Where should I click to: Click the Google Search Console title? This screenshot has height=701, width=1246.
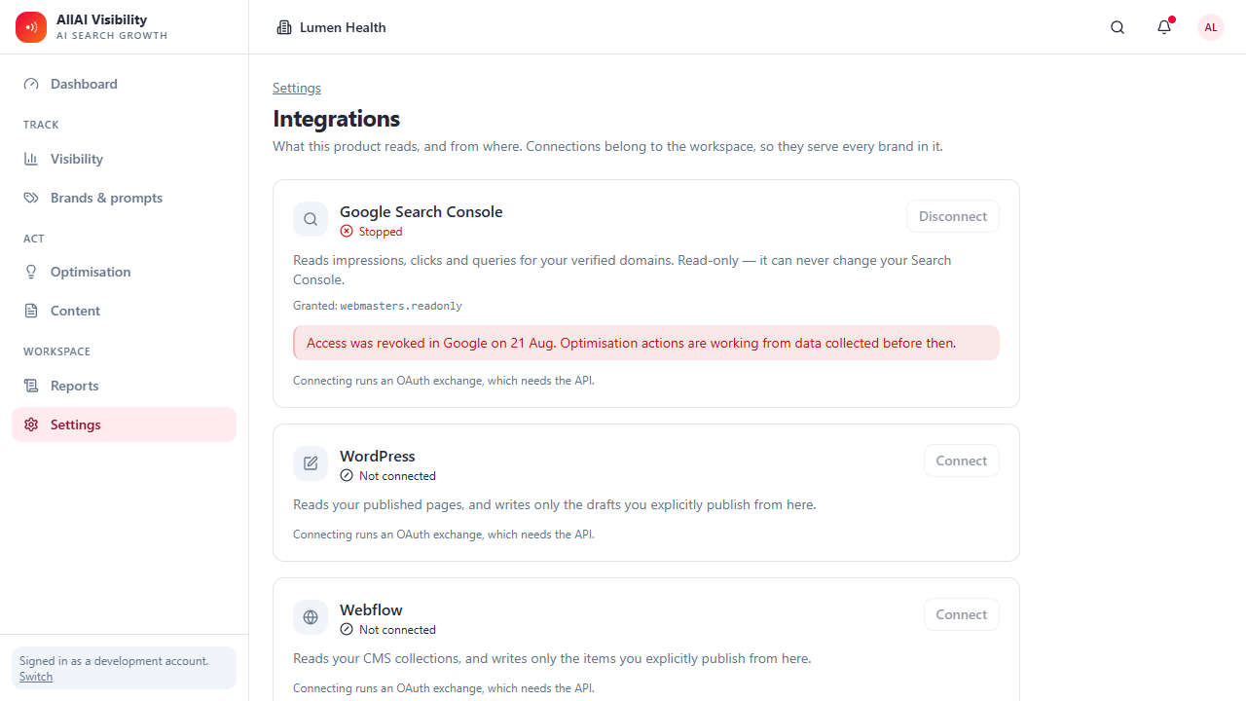[x=421, y=211]
